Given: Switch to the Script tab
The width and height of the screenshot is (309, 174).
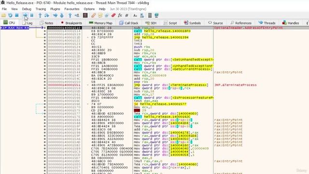Looking at the screenshot, I should point(170,23).
